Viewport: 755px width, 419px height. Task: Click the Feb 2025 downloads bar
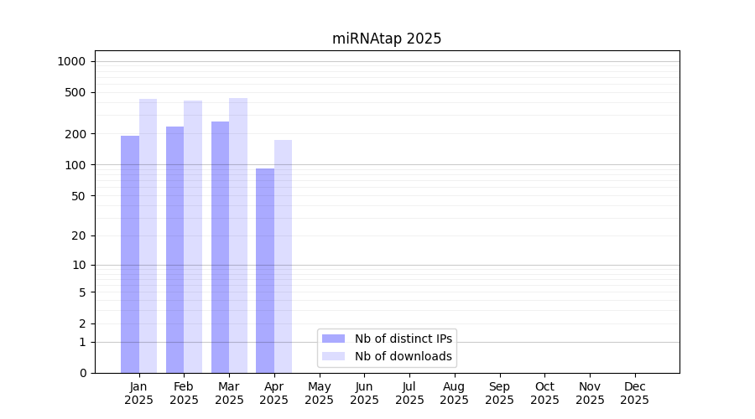coord(193,236)
